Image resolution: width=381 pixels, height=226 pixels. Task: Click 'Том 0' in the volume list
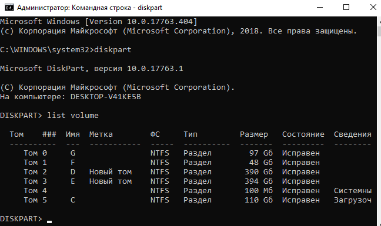pyautogui.click(x=35, y=153)
